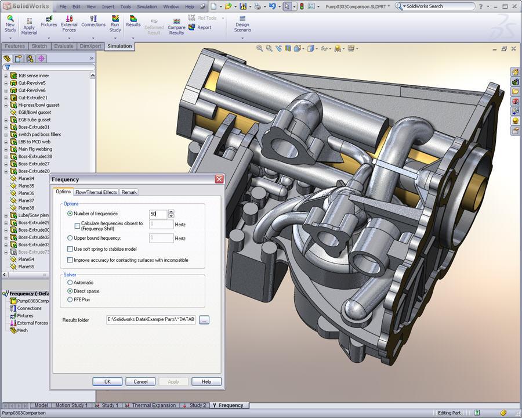Open the Connections tool
Screen dimensions: 522x418
93,21
